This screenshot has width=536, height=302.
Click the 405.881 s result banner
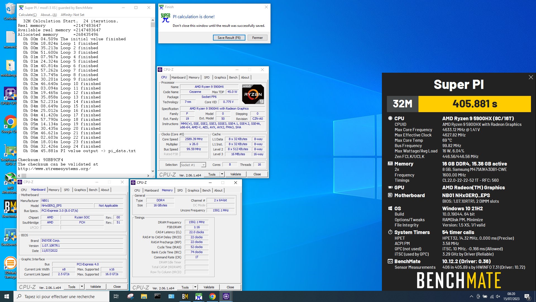pos(475,104)
